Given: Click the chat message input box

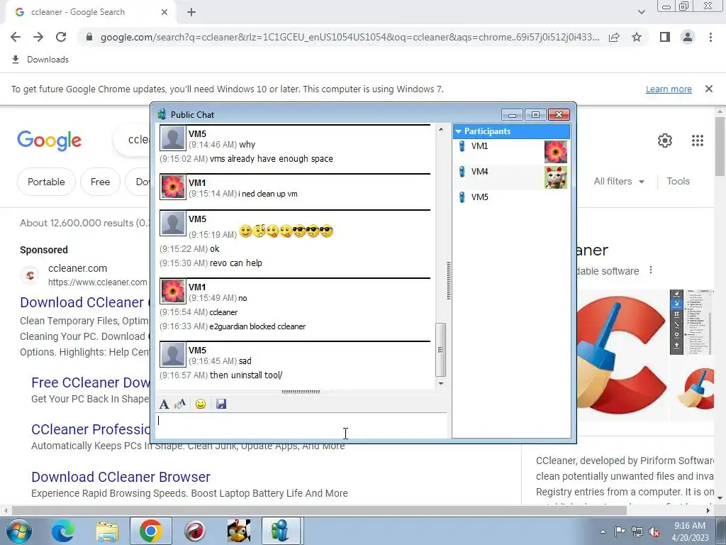Looking at the screenshot, I should [x=301, y=426].
